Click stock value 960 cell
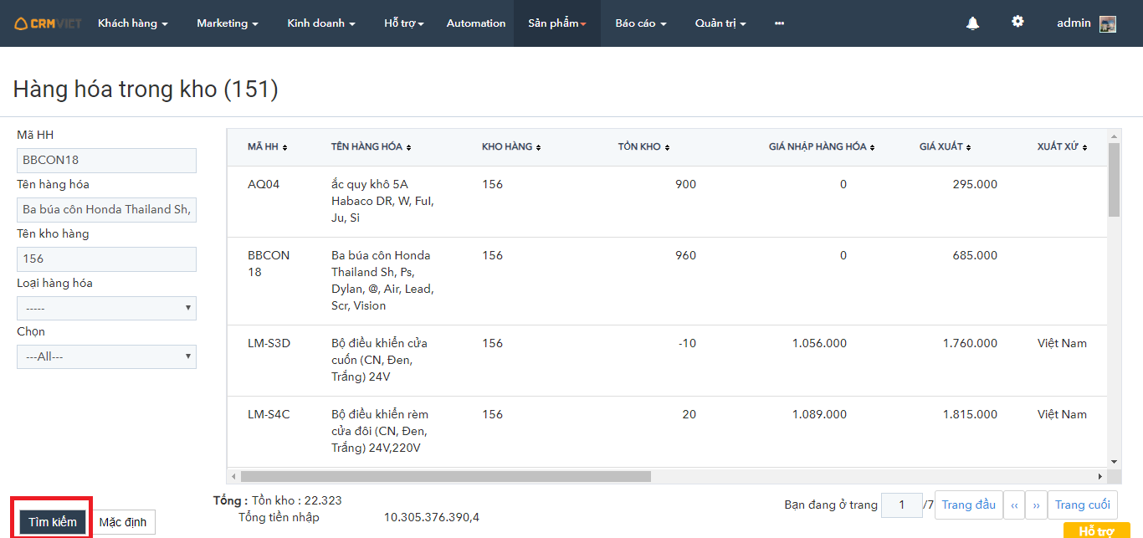 [x=685, y=255]
